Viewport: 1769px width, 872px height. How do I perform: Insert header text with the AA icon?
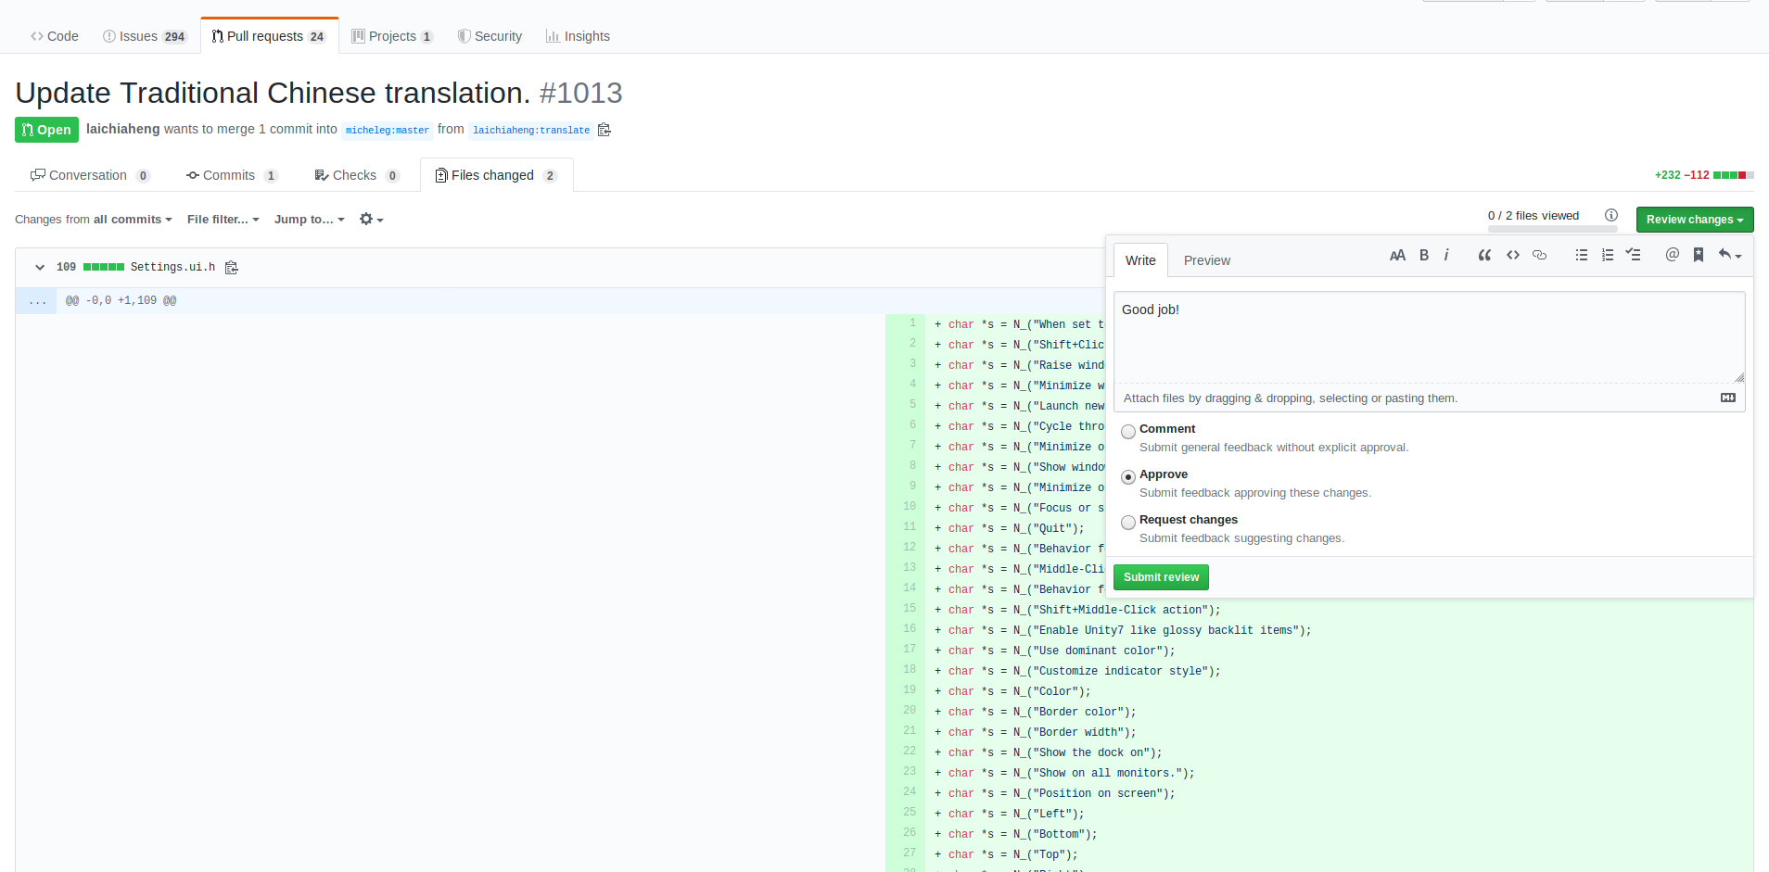1397,256
